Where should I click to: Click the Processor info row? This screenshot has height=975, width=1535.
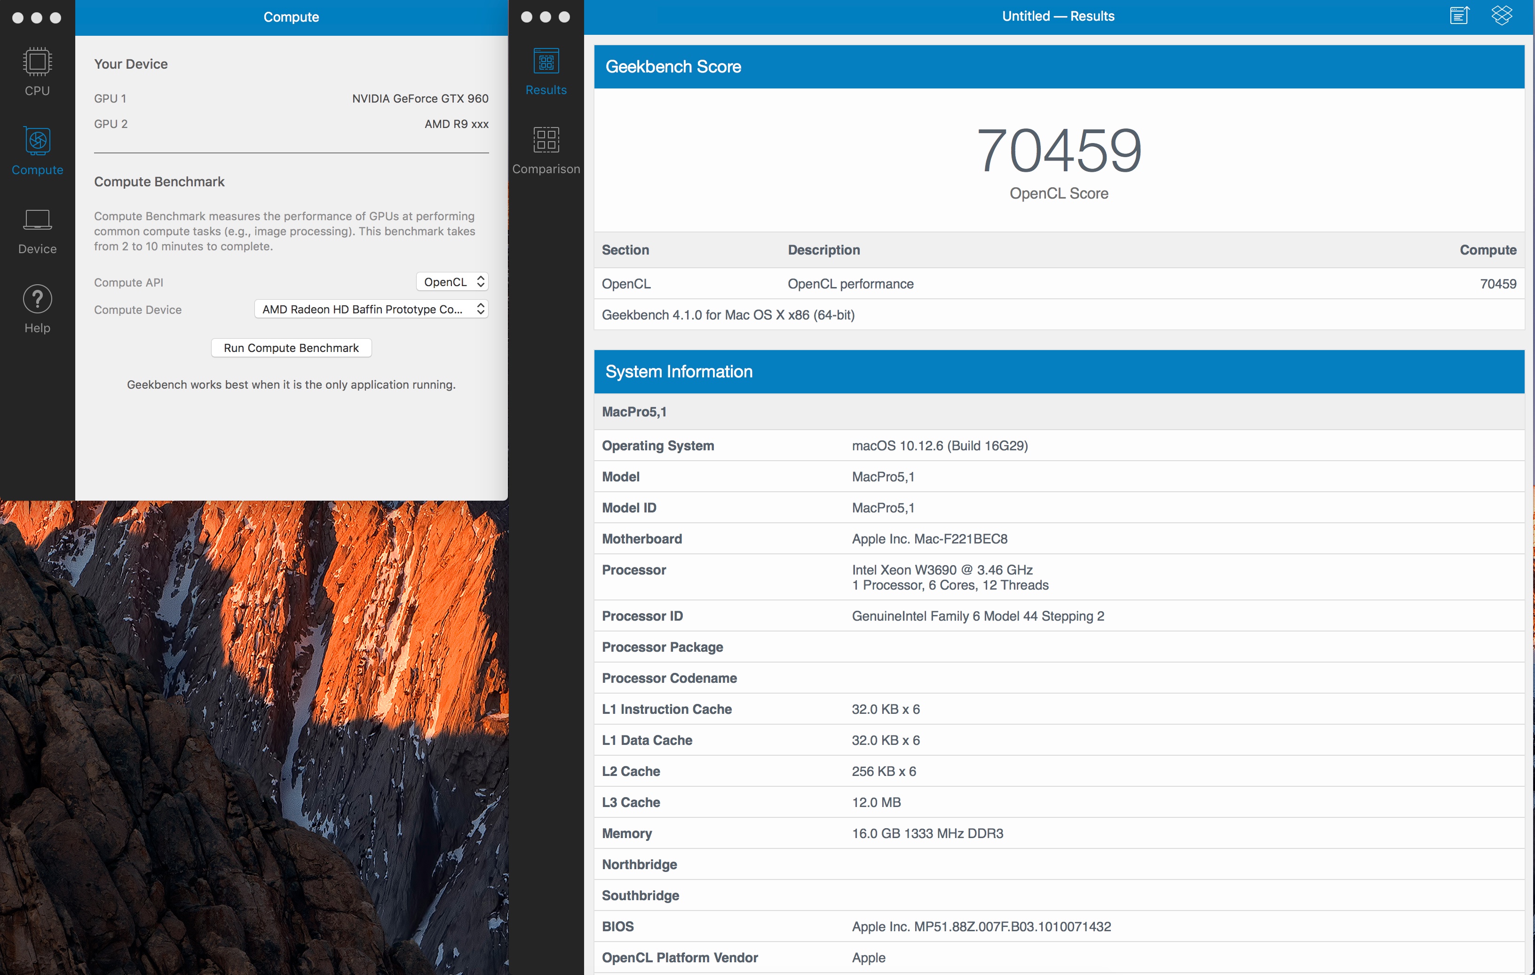1058,577
